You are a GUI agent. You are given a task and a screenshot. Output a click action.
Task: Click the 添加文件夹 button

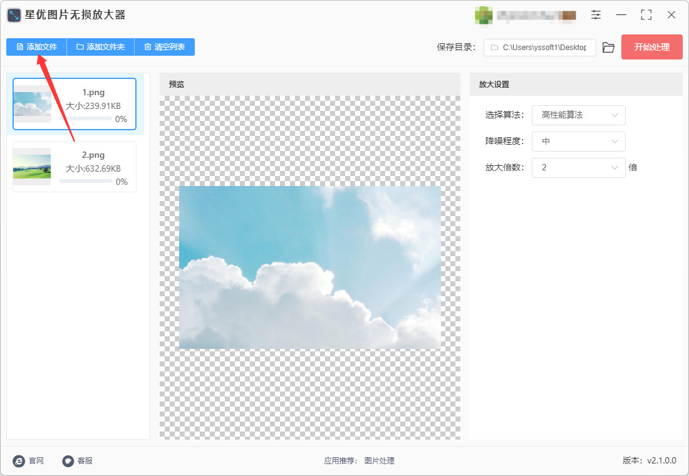coord(101,47)
